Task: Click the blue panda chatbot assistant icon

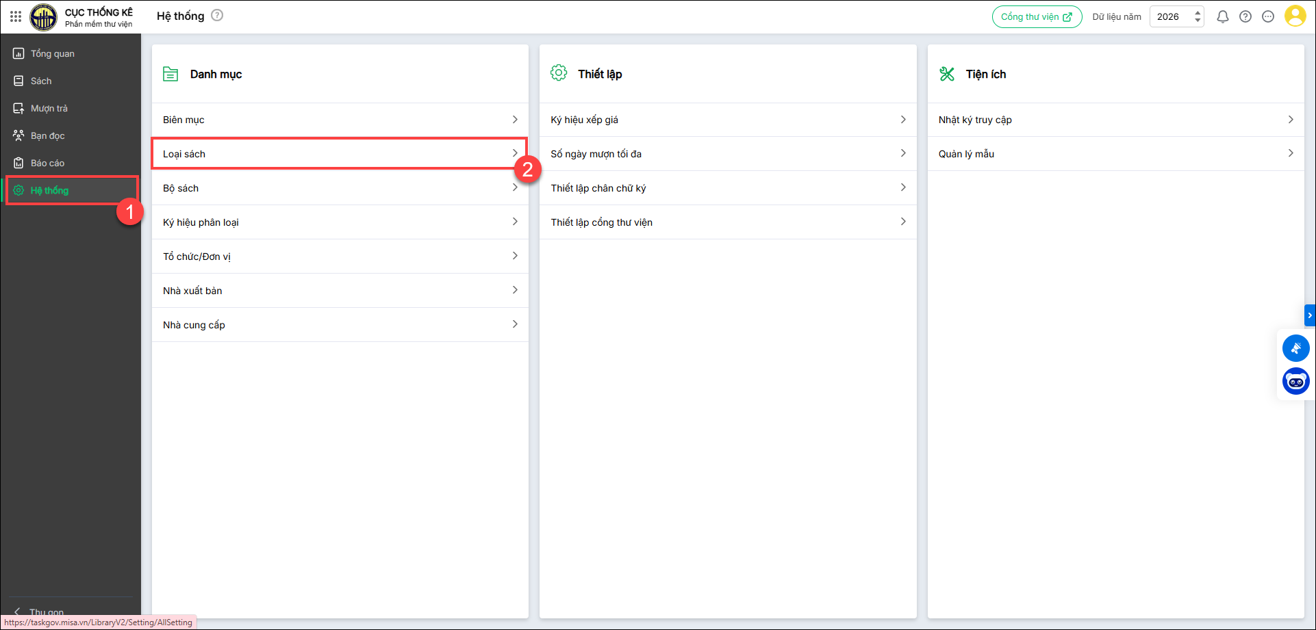Action: 1295,382
